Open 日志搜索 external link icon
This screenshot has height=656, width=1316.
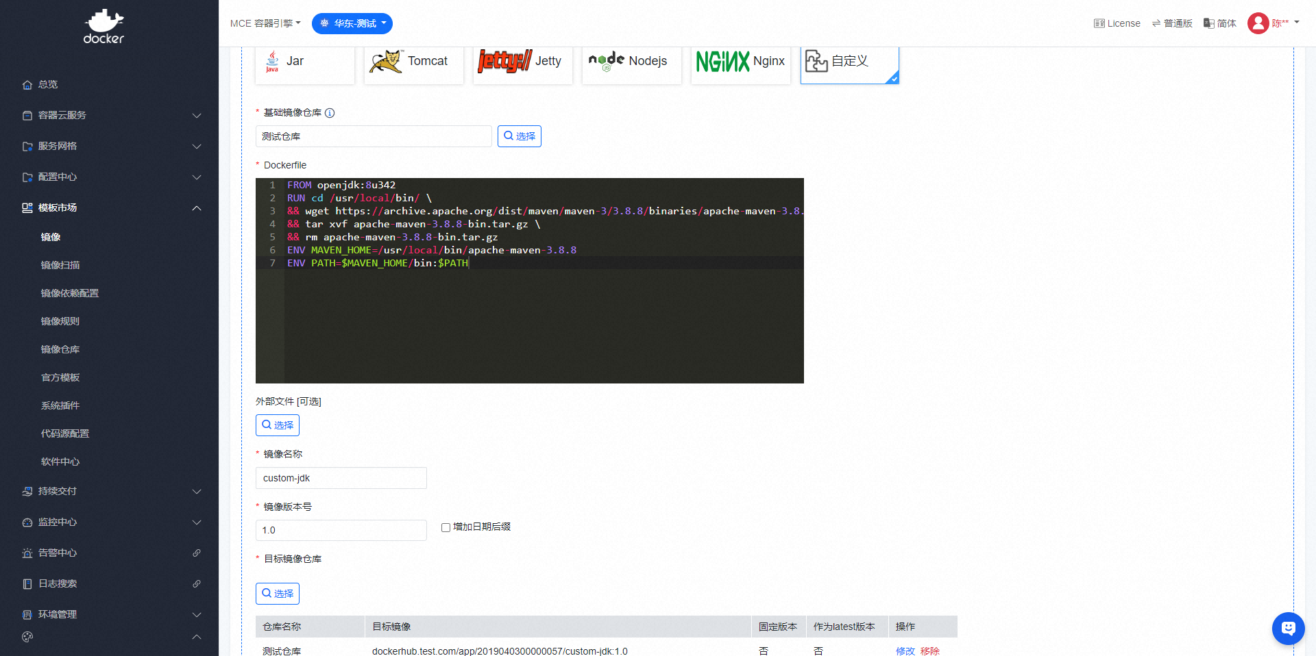coord(197,583)
